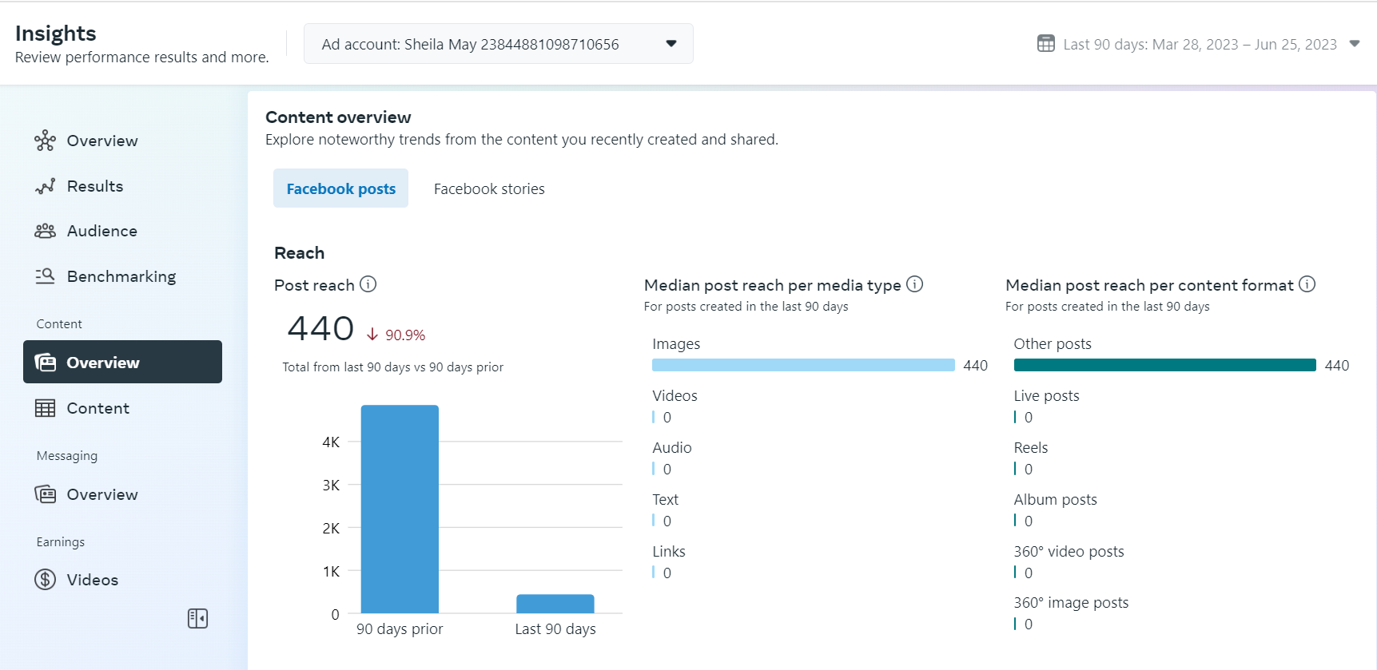Viewport: 1377px width, 670px height.
Task: Click the Audience people icon
Action: click(x=45, y=231)
